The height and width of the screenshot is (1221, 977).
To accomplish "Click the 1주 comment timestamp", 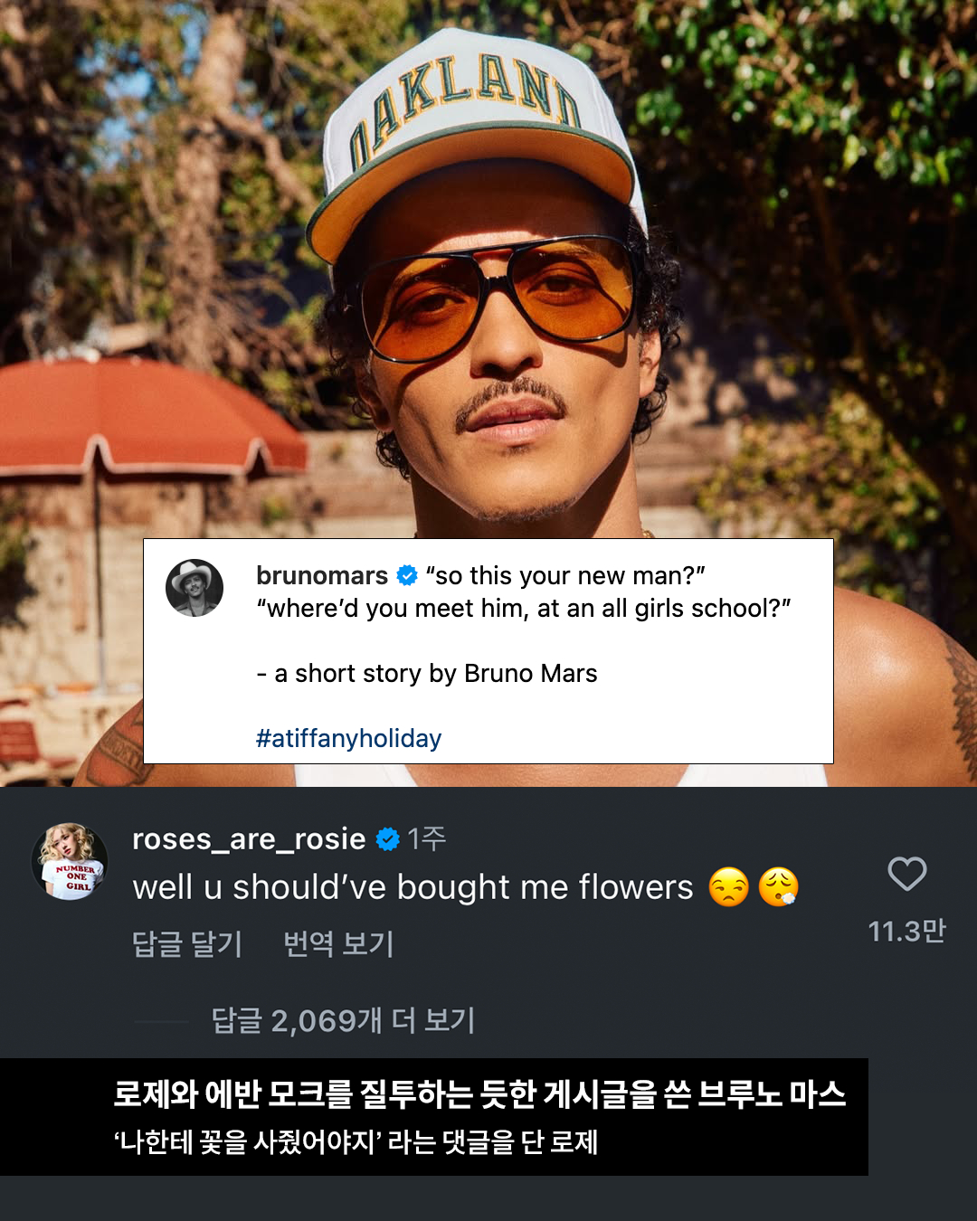I will [x=426, y=839].
